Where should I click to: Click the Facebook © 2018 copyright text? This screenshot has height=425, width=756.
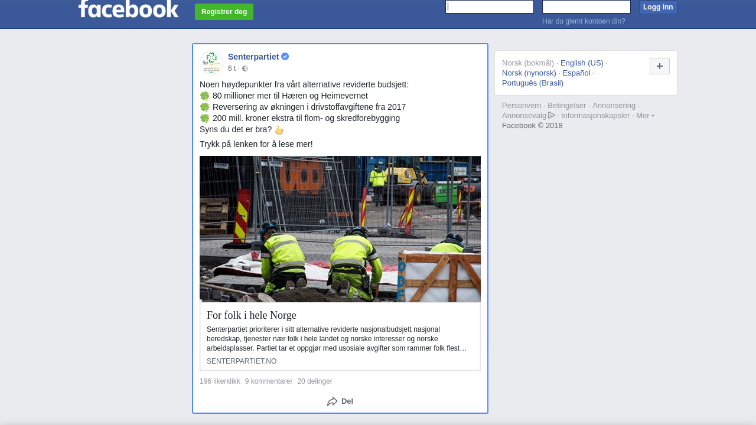532,126
